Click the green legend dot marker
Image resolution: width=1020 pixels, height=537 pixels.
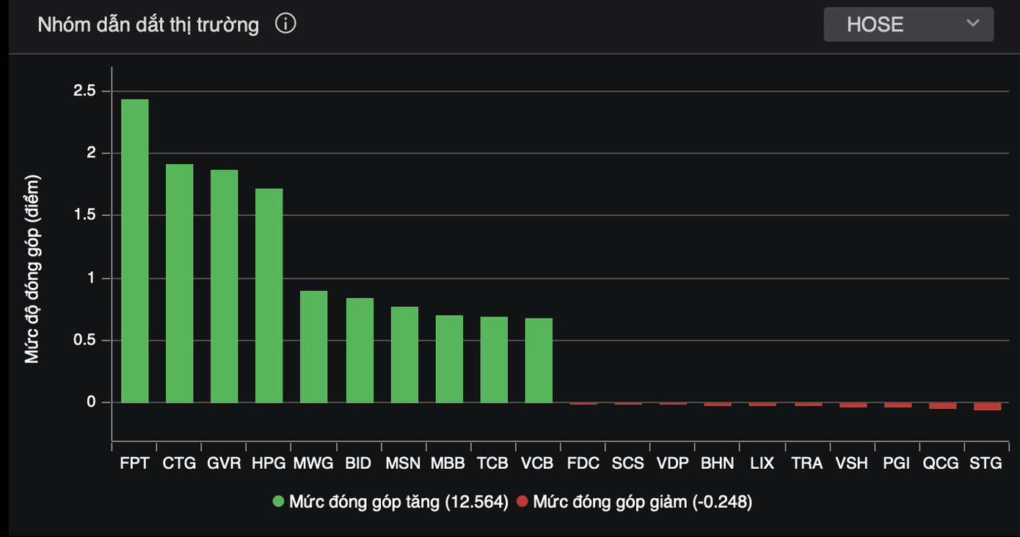(278, 502)
